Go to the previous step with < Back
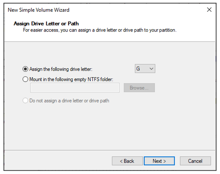The width and height of the screenshot is (220, 174). tap(127, 161)
